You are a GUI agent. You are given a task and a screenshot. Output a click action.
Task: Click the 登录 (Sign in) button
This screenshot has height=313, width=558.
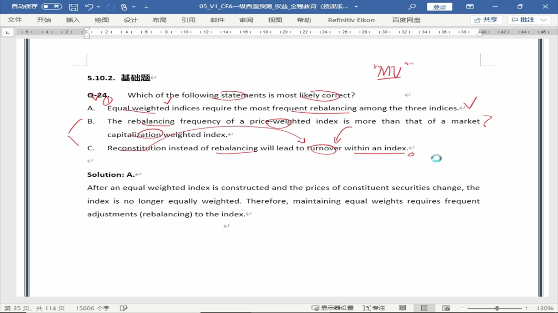tap(439, 7)
